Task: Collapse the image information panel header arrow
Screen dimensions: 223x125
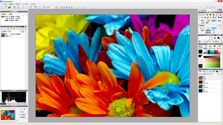Action: click(x=27, y=12)
